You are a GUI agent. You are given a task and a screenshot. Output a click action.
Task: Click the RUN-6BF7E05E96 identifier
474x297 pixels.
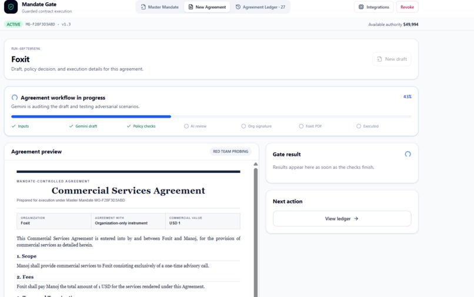26,49
